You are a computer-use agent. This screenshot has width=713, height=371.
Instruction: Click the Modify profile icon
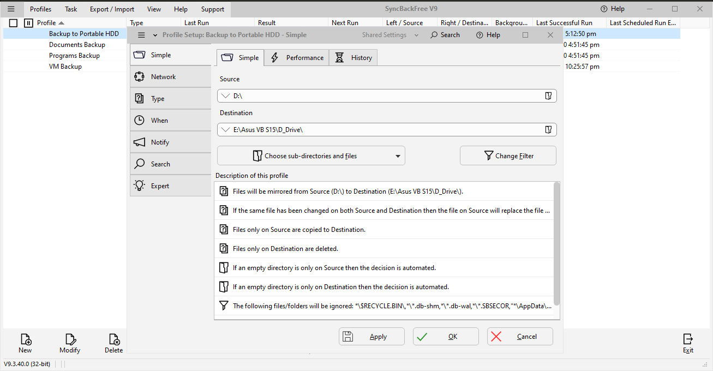point(70,344)
